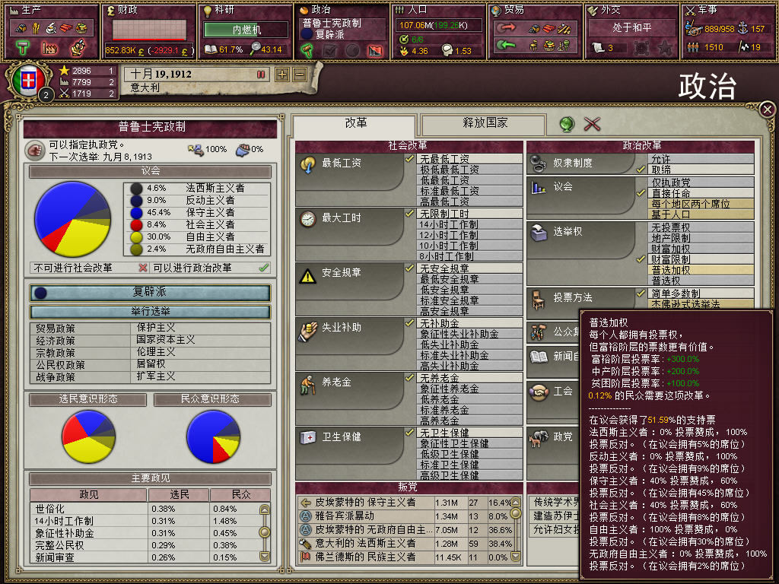The width and height of the screenshot is (779, 584).
Task: Click the red X icon beside tabs
Action: coord(592,124)
